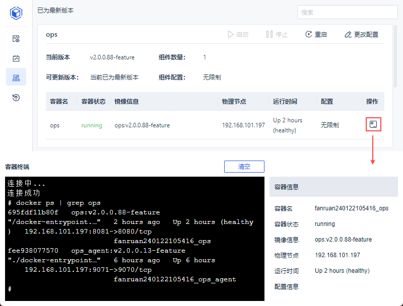The image size is (403, 306).
Task: Click inside the black container terminal
Action: [x=135, y=239]
